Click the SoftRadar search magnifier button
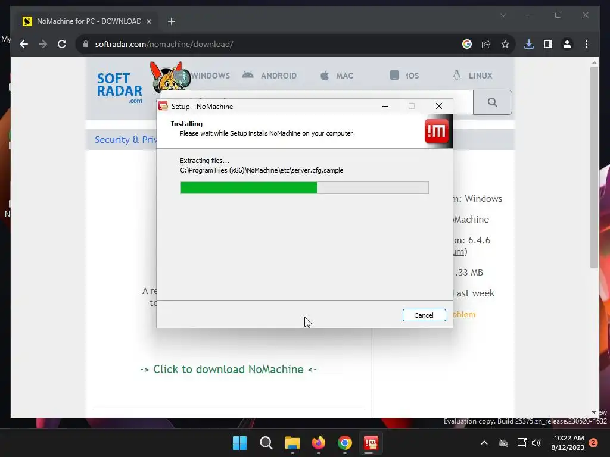Image resolution: width=610 pixels, height=457 pixels. point(493,102)
